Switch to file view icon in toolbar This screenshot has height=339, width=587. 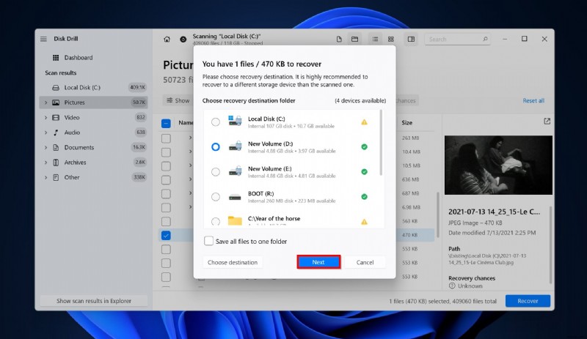[x=339, y=40]
